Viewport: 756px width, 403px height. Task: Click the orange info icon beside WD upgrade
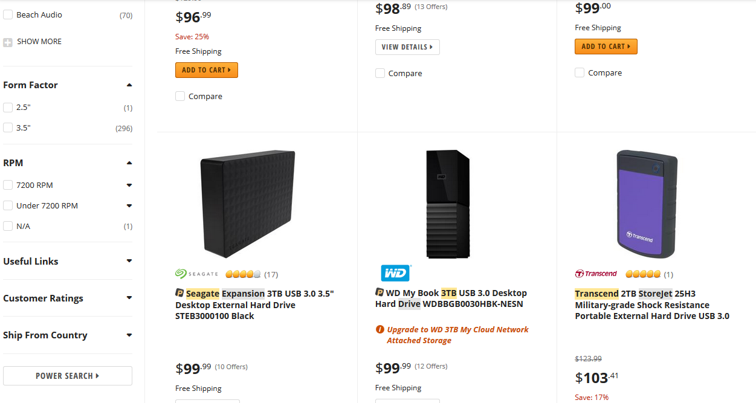tap(380, 330)
